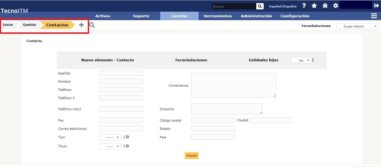381x167 pixels.
Task: Open the hamburger menu icon
Action: (374, 16)
